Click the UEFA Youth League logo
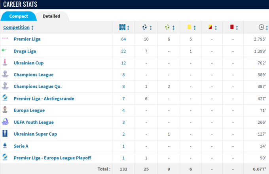Screen dimensions: 269x174 click(5, 122)
